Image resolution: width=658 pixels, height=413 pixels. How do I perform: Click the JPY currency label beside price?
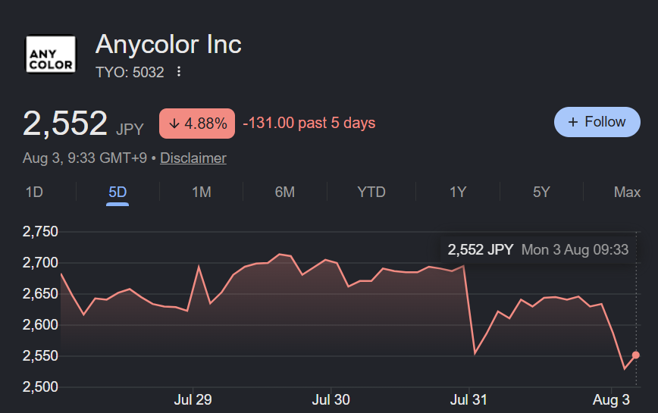pos(130,129)
